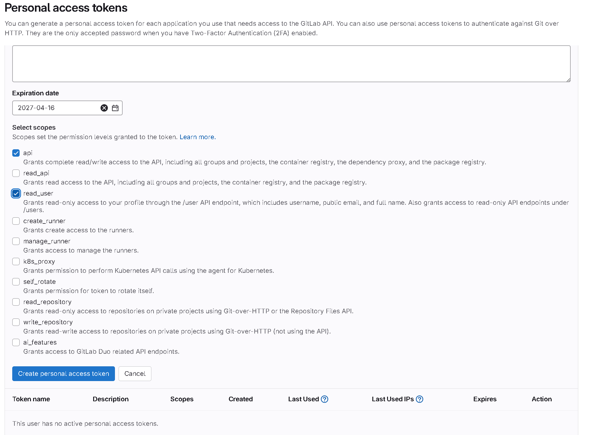This screenshot has height=435, width=593.
Task: Clear the expiration date field
Action: [104, 108]
